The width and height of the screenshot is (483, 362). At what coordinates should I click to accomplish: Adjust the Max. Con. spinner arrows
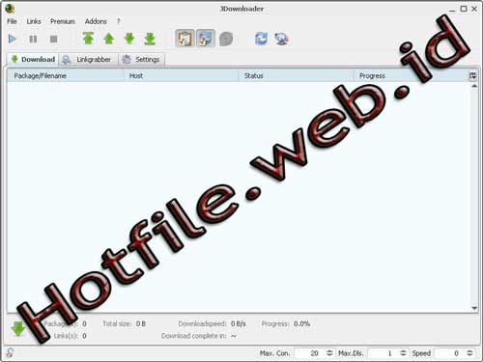tap(329, 353)
